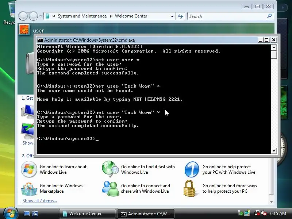Image resolution: width=292 pixels, height=219 pixels.
Task: Click the personalize Windows monitor icon
Action: 27,131
